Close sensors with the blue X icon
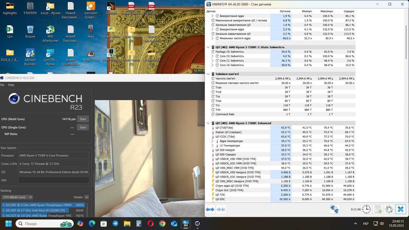Screen dimensions: 409x230 [401, 210]
